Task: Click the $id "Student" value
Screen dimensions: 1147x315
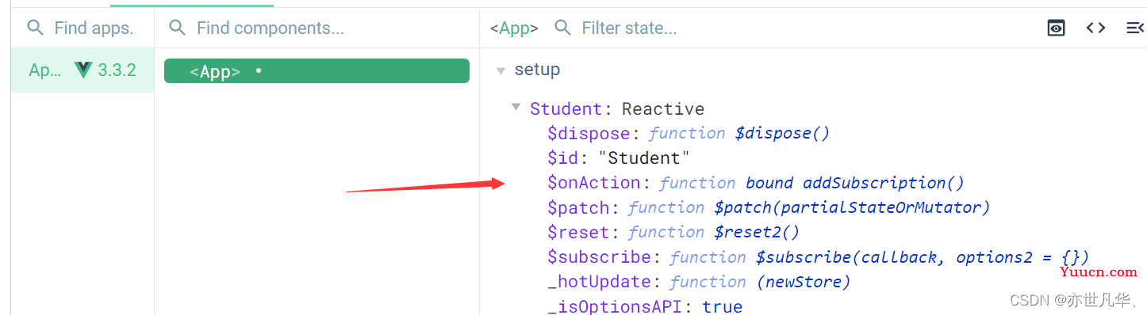Action: (x=644, y=157)
